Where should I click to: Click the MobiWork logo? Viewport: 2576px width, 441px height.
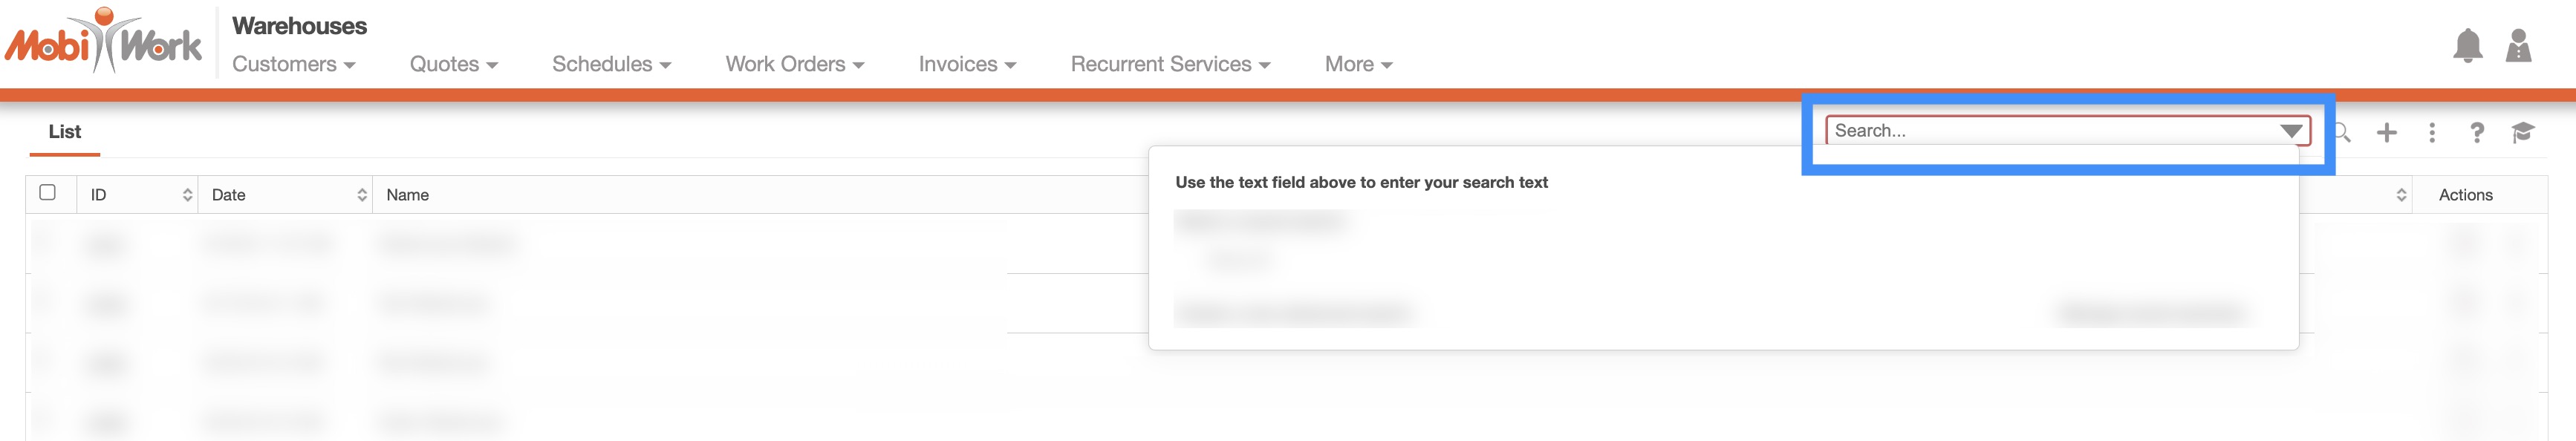coord(103,42)
